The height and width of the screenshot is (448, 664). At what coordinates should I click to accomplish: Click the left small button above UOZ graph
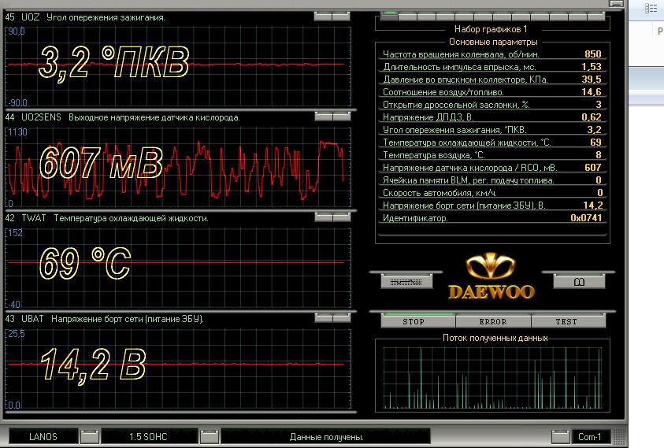(x=323, y=16)
